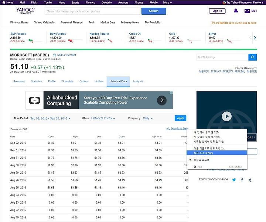This screenshot has width=266, height=222.
Task: Click the context menu's last icon entry
Action: pos(190,160)
